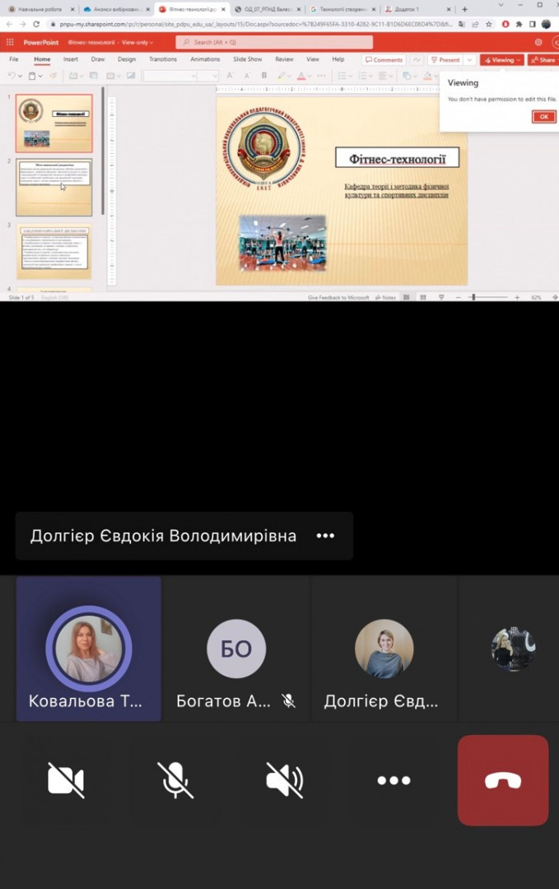
Task: Click the Кафедра теорії subtitle text on slide
Action: pyautogui.click(x=396, y=190)
